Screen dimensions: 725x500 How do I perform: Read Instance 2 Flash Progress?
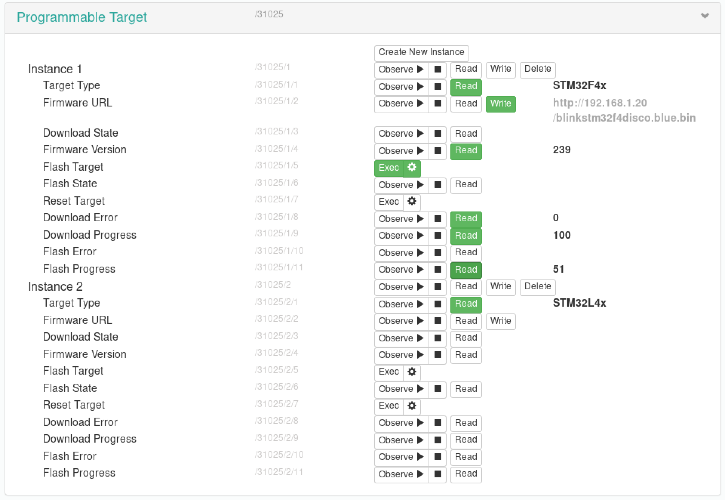[x=466, y=474]
